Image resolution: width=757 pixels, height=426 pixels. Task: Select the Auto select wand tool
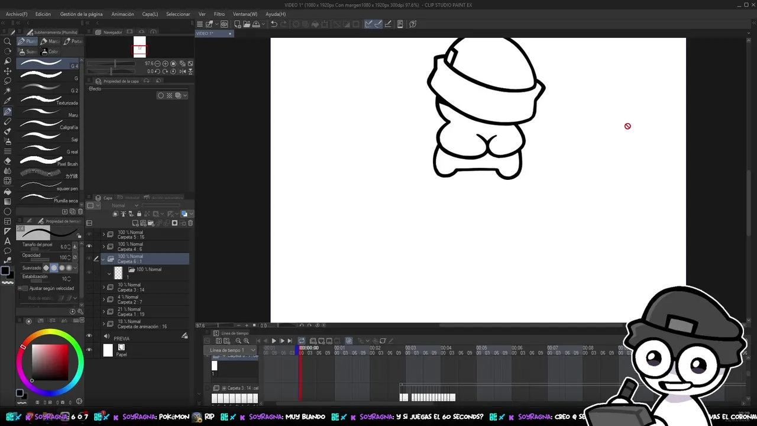point(8,91)
